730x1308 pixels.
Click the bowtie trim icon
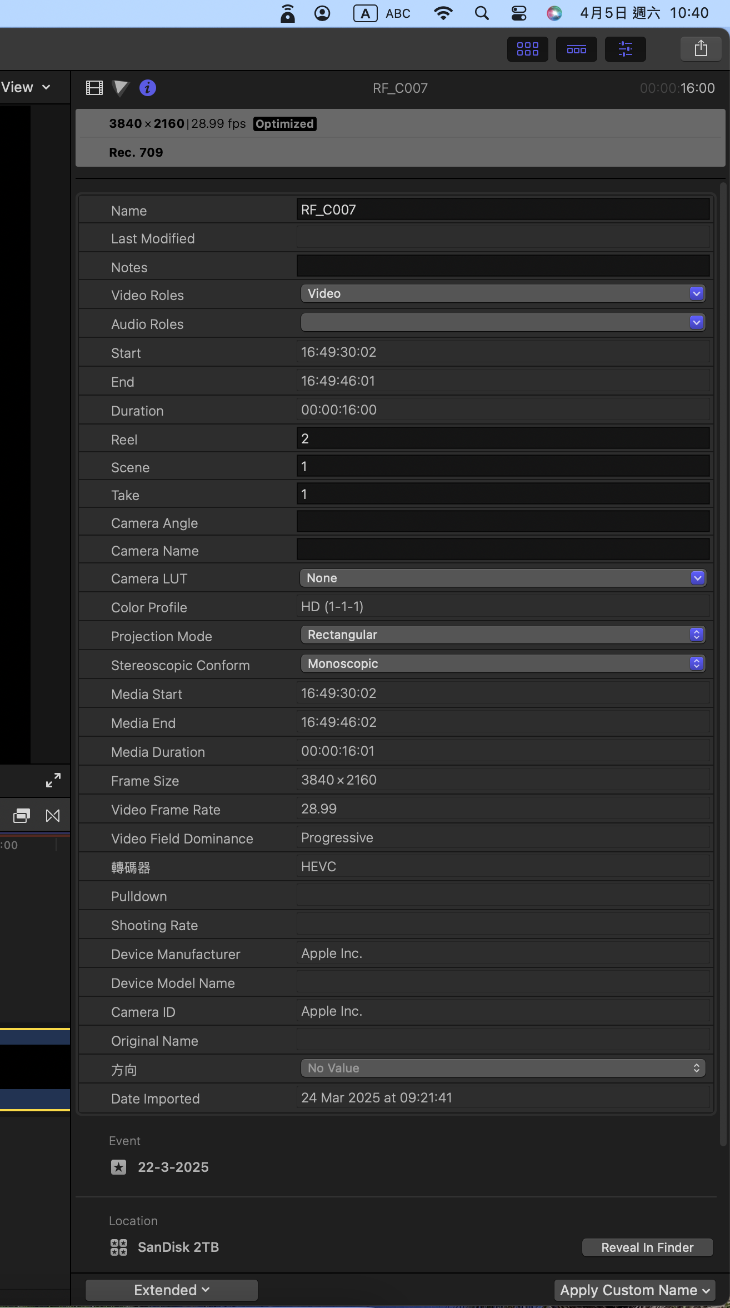tap(53, 816)
